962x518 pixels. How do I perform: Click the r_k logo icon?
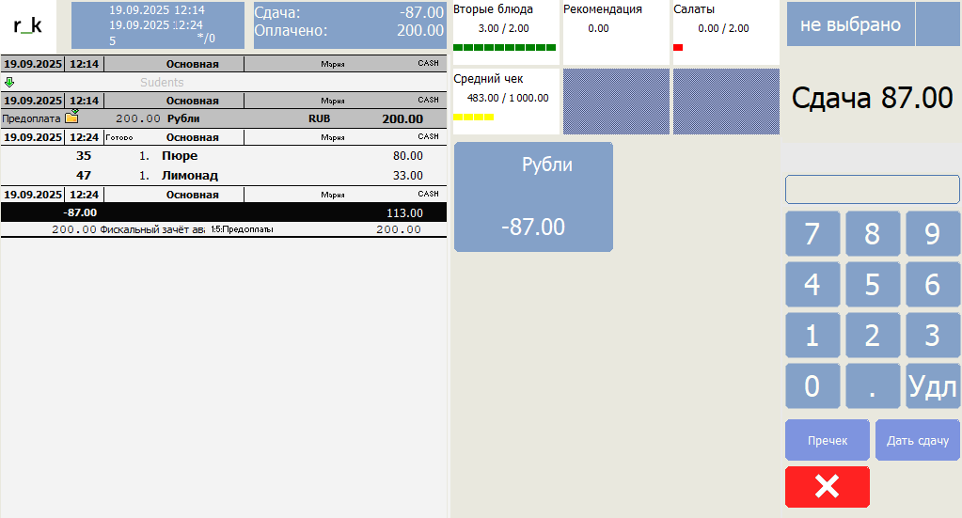coord(28,25)
